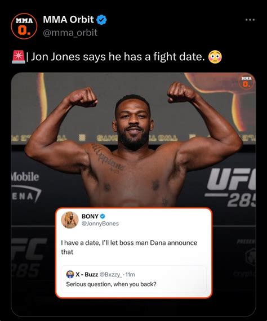Image resolution: width=267 pixels, height=321 pixels.
Task: Click the MMA Orbit profile avatar
Action: tap(24, 26)
